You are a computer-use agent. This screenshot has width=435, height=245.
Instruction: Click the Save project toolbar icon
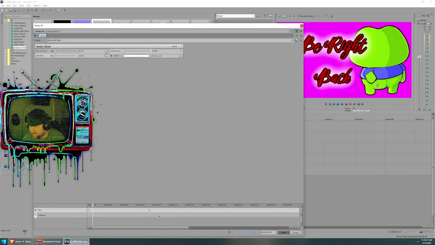click(11, 10)
